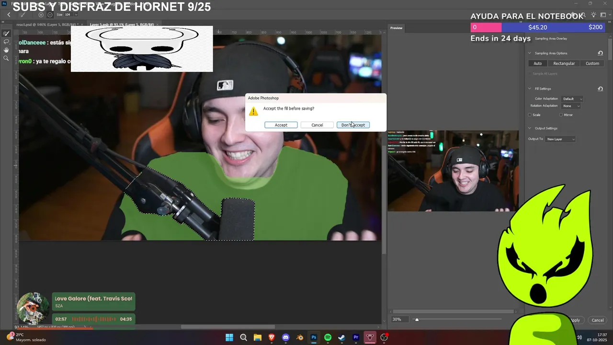This screenshot has width=613, height=345.
Task: Collapse the Output Settings section
Action: click(530, 128)
